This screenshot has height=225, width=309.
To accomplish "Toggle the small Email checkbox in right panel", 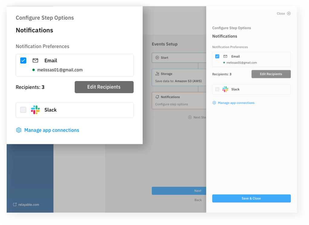I will [217, 56].
